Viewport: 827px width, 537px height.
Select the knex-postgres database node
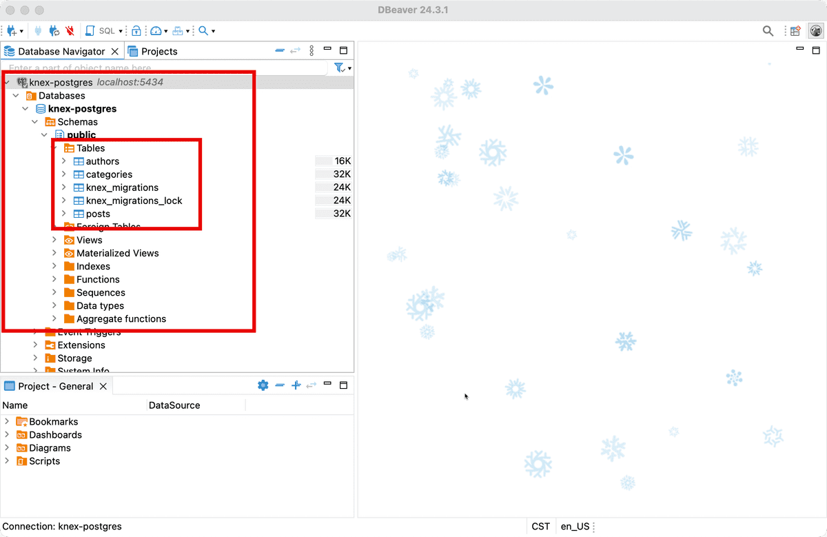coord(82,109)
